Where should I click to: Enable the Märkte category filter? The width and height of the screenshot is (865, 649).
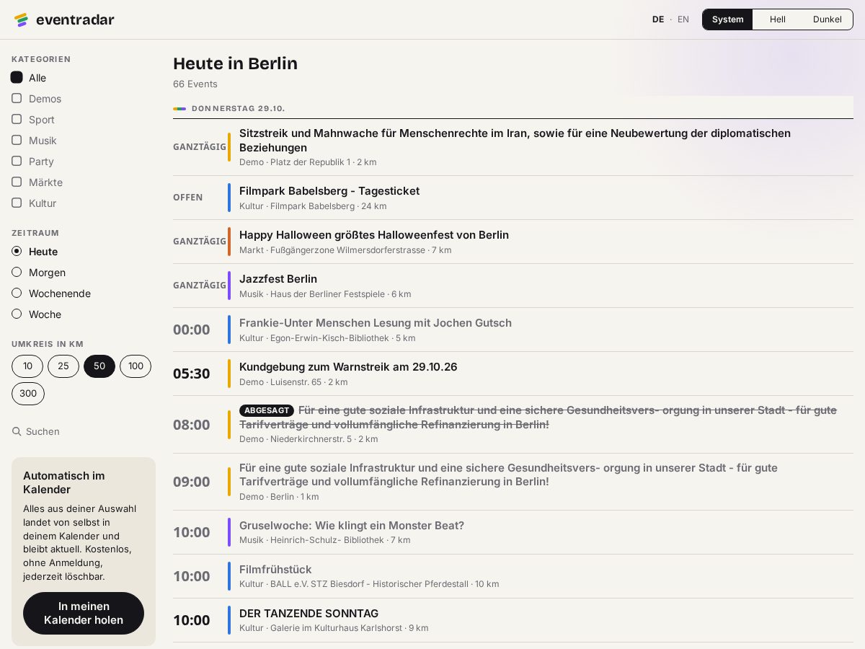[x=17, y=182]
